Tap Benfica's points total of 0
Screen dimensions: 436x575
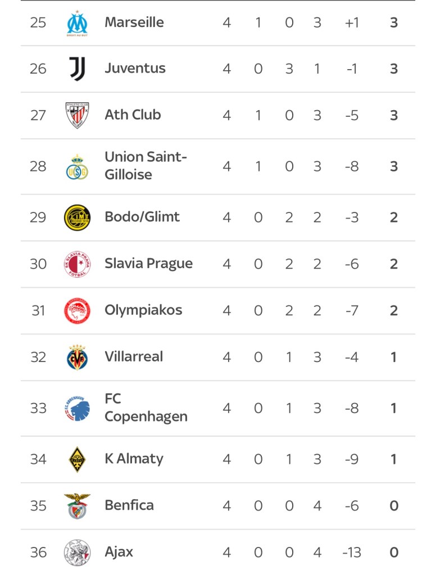coord(394,506)
